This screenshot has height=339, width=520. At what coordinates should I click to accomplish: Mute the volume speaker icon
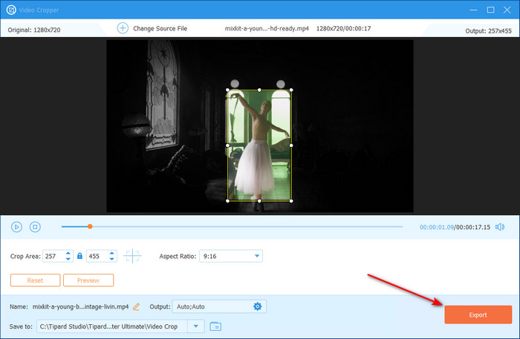point(500,227)
